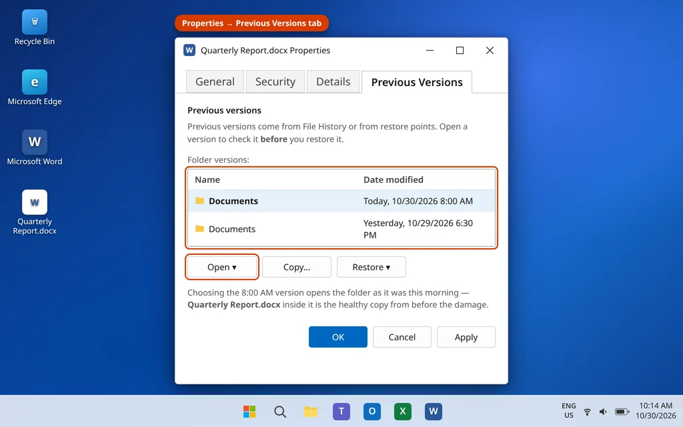This screenshot has height=427, width=683.
Task: Open the clock showing 10:14 AM
Action: click(x=656, y=410)
